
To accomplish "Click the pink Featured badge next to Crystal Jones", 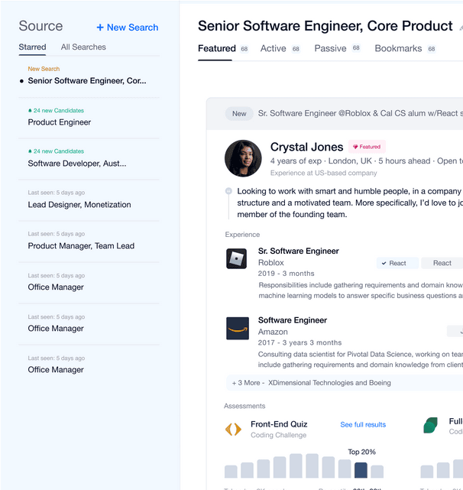I will (x=367, y=147).
